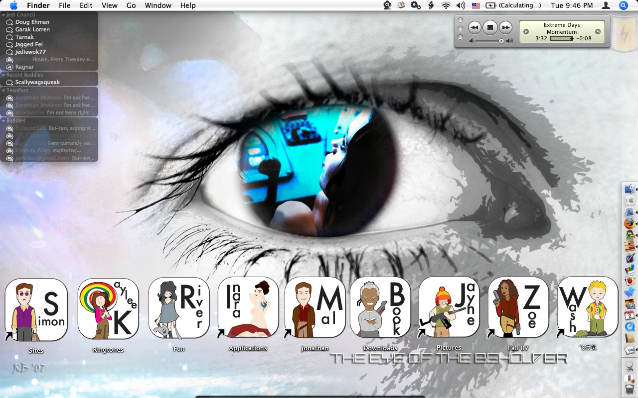The width and height of the screenshot is (638, 398).
Task: Open the Go menu
Action: pyautogui.click(x=131, y=5)
